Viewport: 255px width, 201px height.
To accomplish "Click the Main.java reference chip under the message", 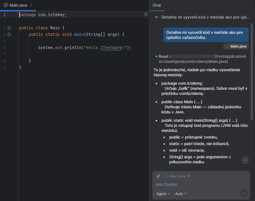I will [236, 46].
